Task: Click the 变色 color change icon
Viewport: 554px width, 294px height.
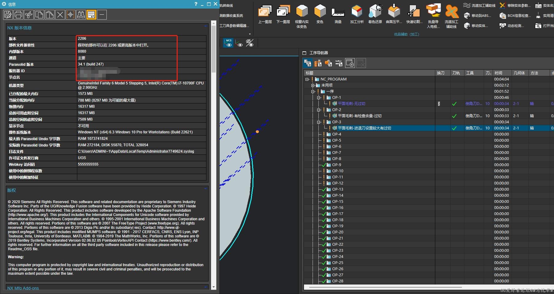Action: pyautogui.click(x=320, y=14)
